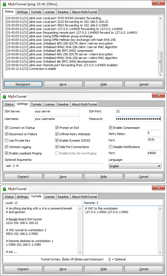Click Cancel in the Tunnels window
Screen dimensions: 167x276
click(x=144, y=269)
